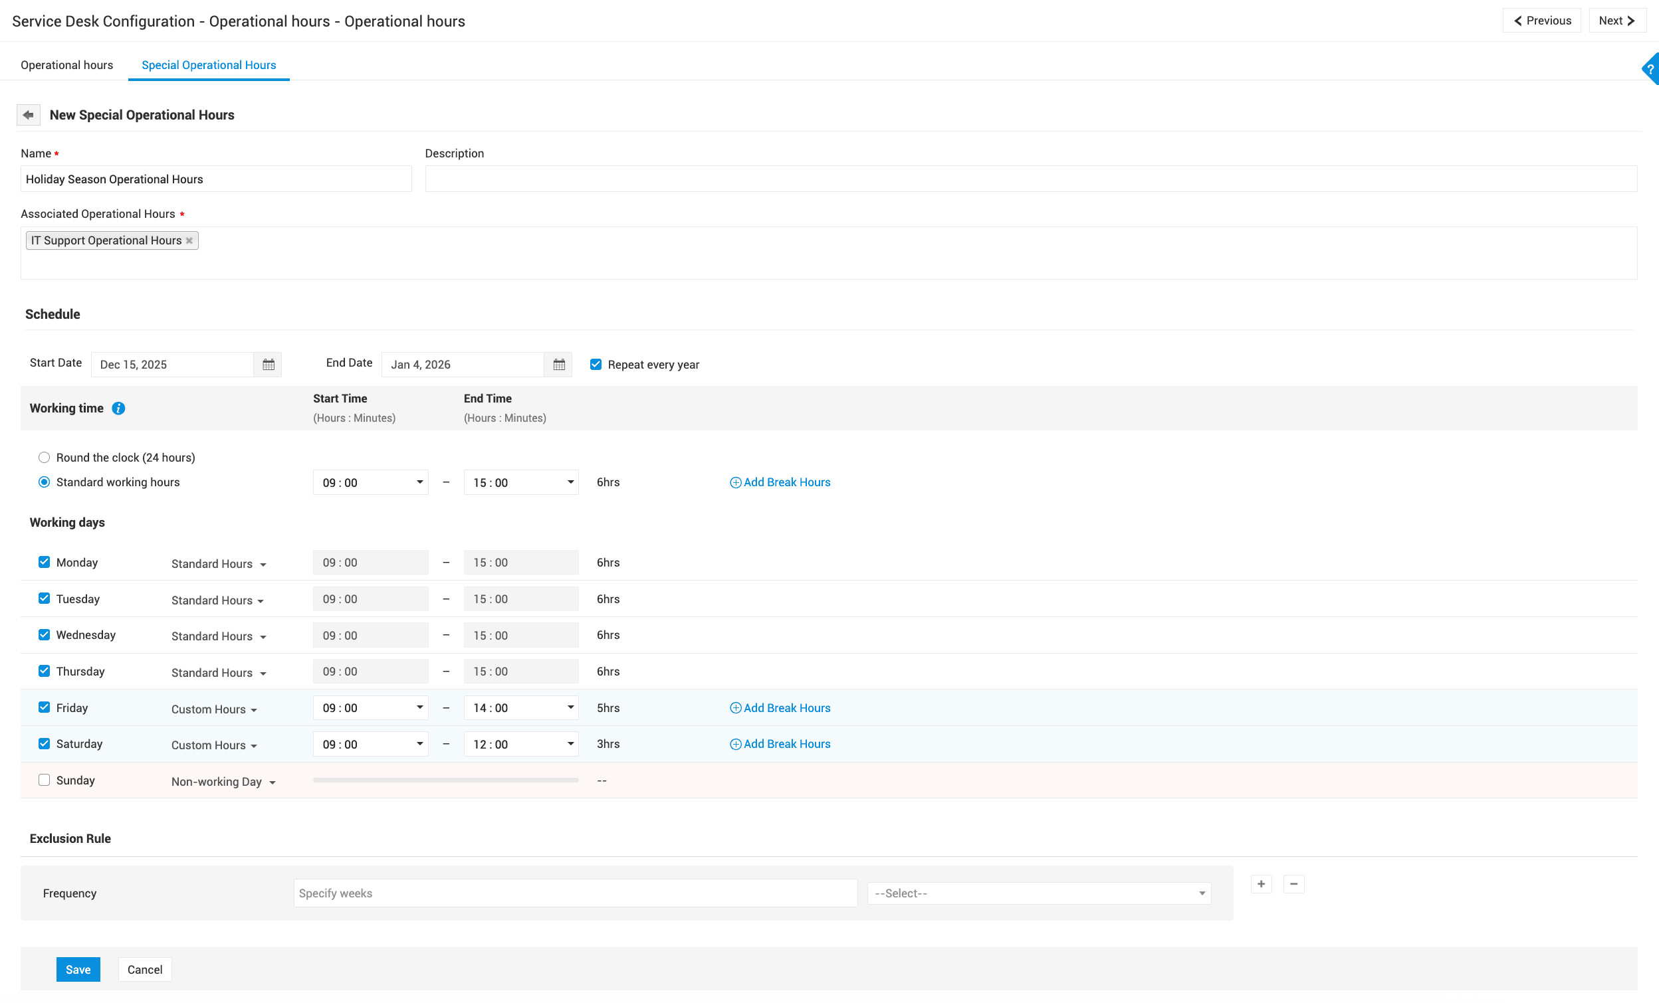Click the Save button
The width and height of the screenshot is (1659, 1003).
coord(78,969)
